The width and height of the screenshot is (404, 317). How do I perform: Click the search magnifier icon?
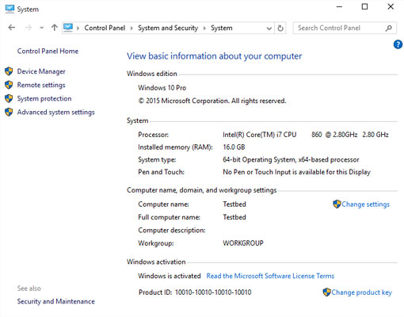[389, 28]
